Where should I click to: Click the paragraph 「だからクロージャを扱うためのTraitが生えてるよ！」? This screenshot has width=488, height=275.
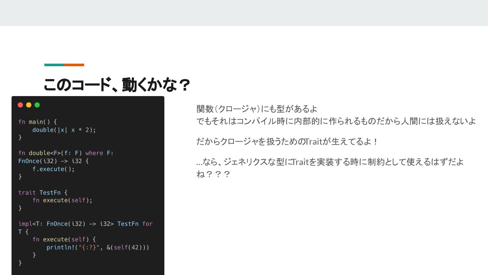[287, 141]
